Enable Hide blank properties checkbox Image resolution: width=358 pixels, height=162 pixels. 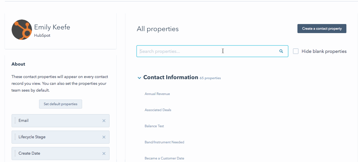coord(296,51)
